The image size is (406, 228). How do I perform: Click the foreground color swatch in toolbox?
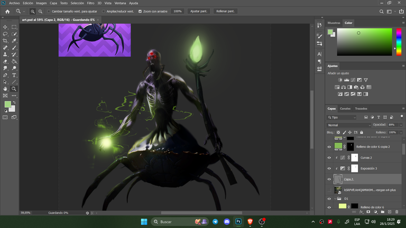(x=8, y=104)
